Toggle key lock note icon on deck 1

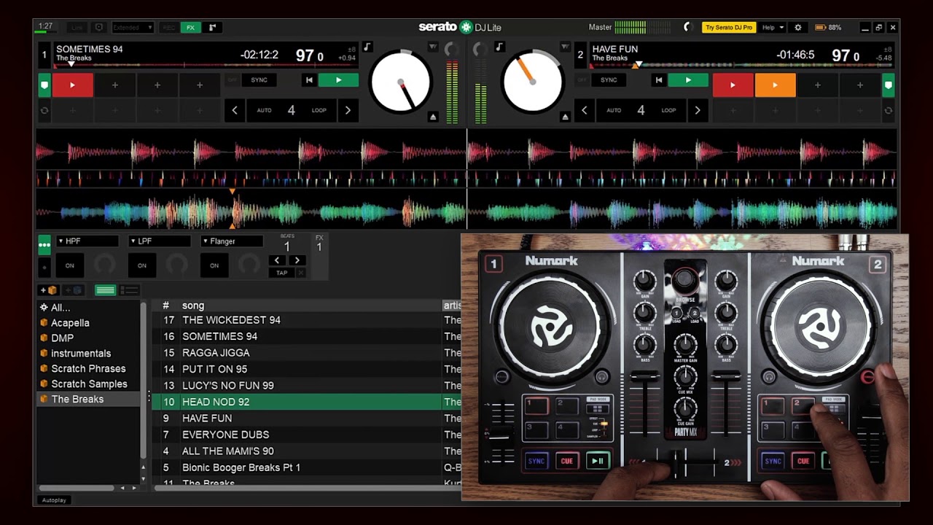(x=367, y=47)
